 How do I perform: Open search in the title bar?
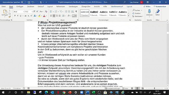pyautogui.click(x=125, y=2)
